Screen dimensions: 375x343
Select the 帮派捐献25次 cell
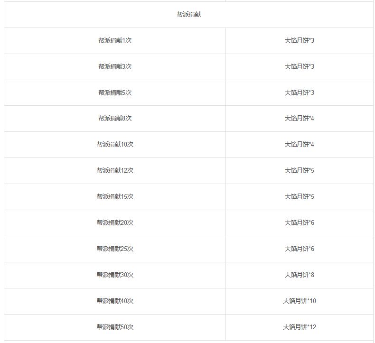pos(115,249)
